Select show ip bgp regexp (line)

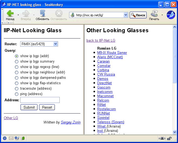[16, 67]
